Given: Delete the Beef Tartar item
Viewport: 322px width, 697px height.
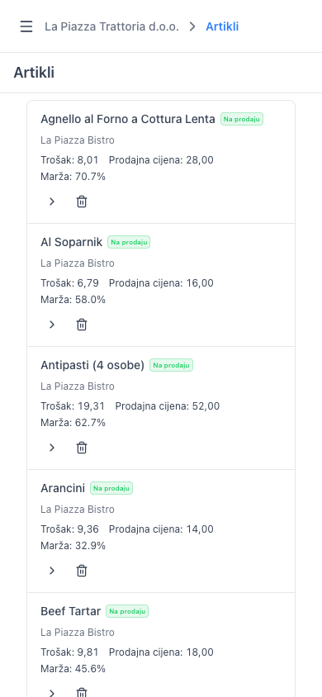Looking at the screenshot, I should coord(82,693).
